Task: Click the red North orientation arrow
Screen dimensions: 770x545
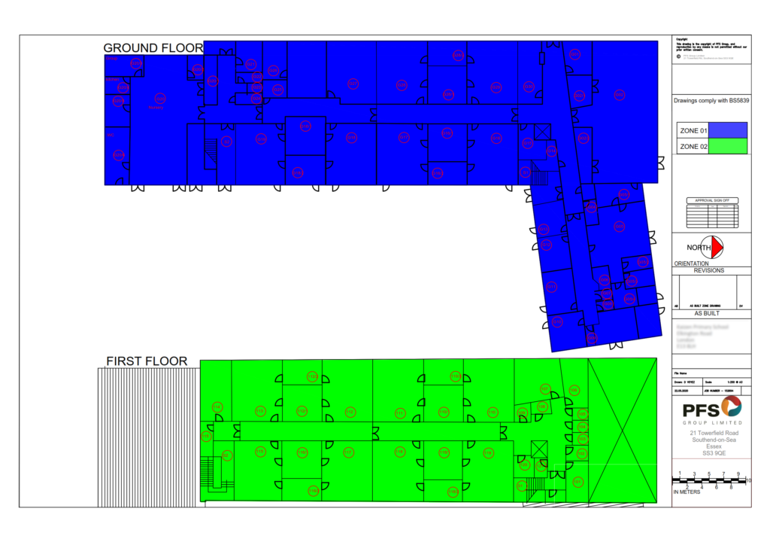Action: tap(717, 247)
